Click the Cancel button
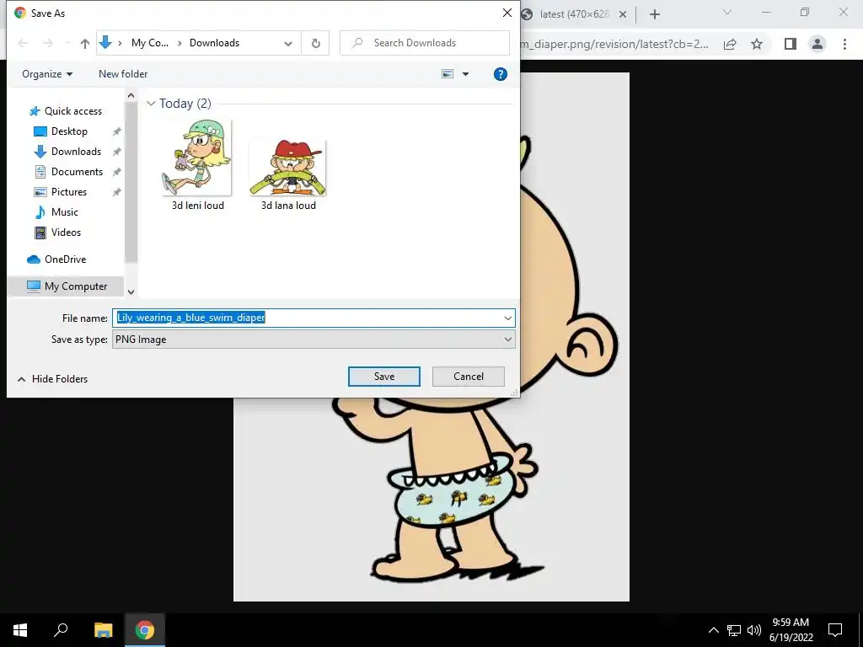Screen dimensions: 863x647 click(x=469, y=377)
